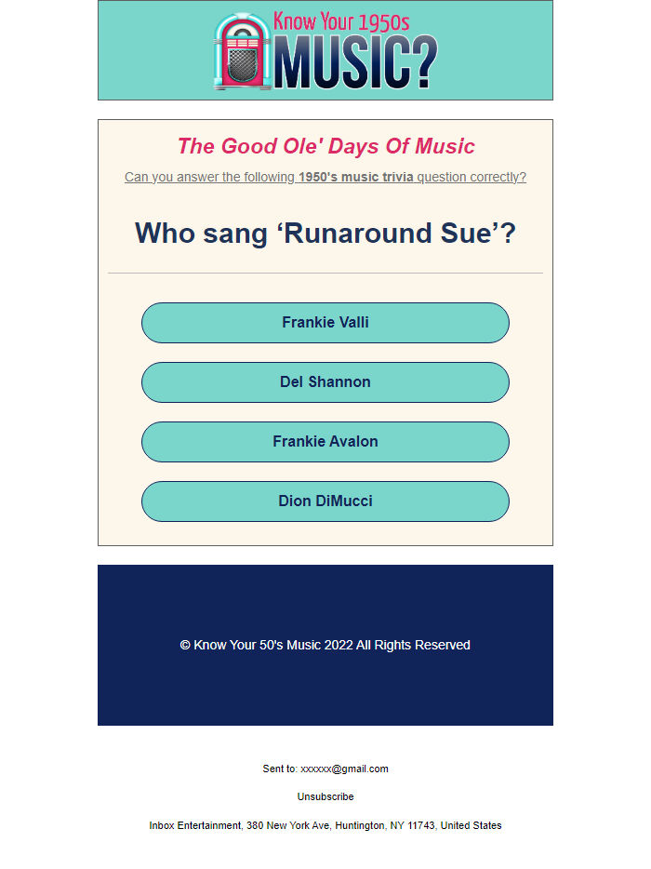Unsubscribe from this mailing list
The image size is (651, 869).
coord(325,797)
